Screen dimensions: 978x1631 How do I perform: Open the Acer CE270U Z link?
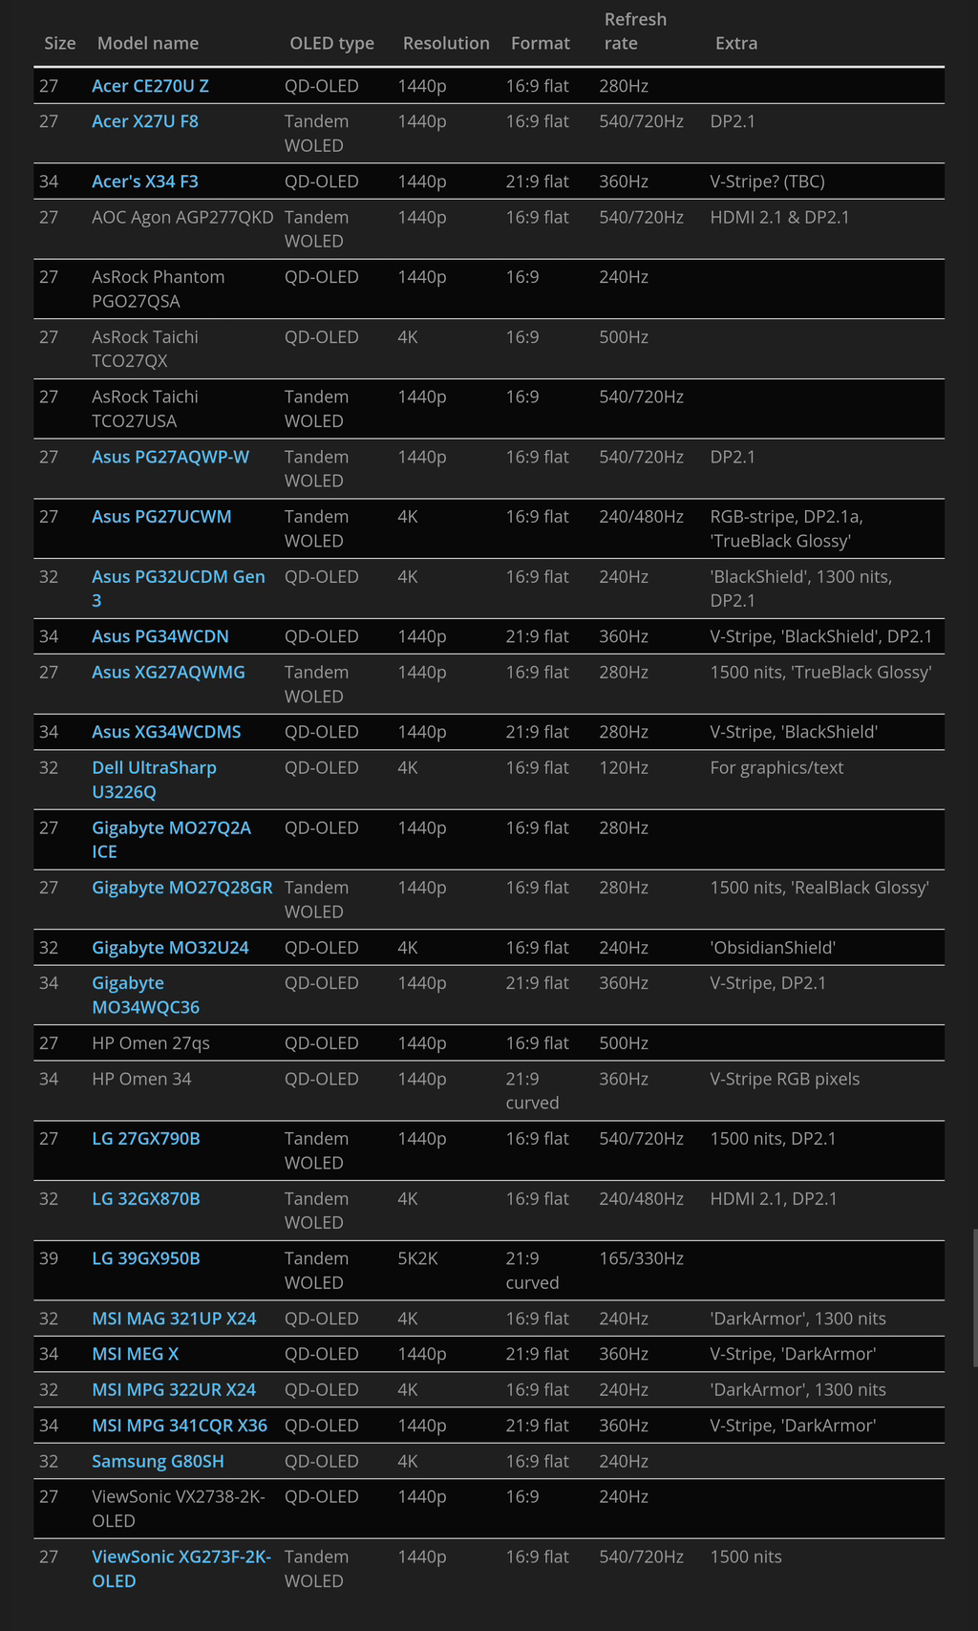[150, 86]
